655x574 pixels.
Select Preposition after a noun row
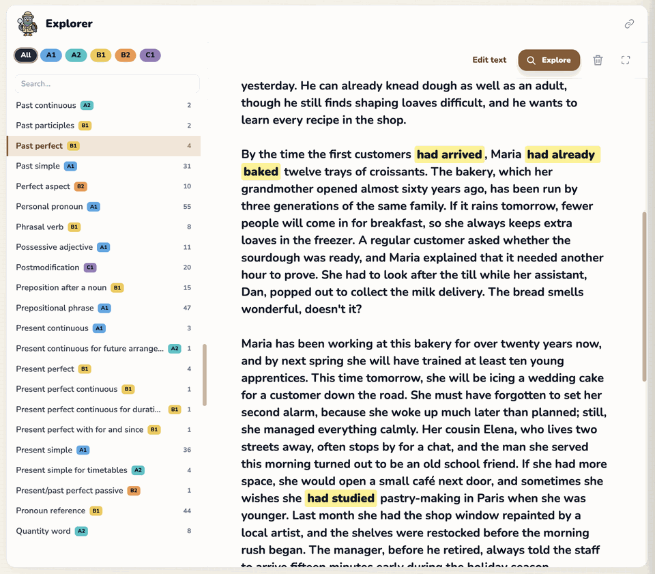(x=104, y=287)
